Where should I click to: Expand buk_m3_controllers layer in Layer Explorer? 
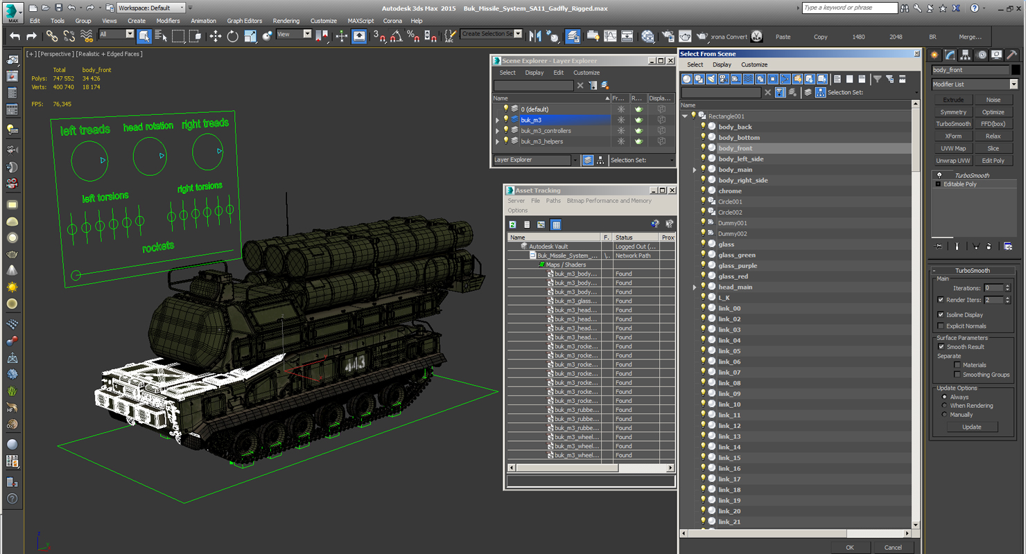pos(497,131)
